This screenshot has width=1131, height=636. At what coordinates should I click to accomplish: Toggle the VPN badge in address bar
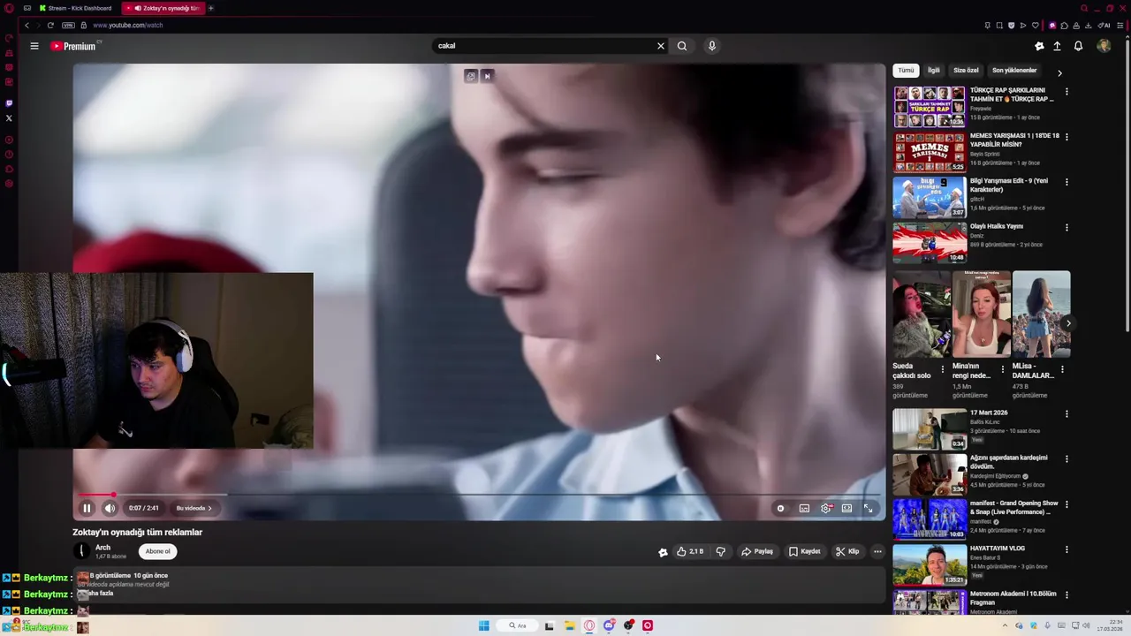point(68,25)
